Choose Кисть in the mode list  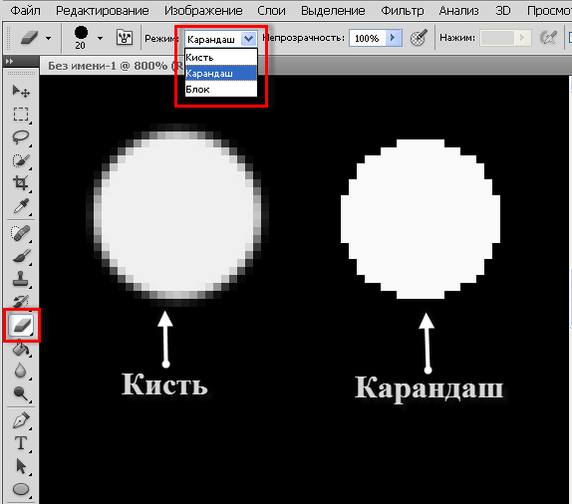pos(221,57)
